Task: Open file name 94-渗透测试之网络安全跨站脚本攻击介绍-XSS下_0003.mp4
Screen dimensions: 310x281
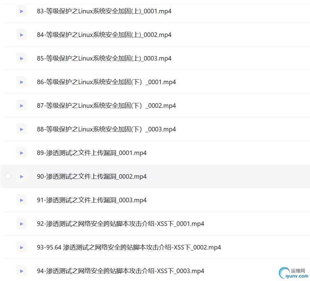Action: tap(120, 271)
